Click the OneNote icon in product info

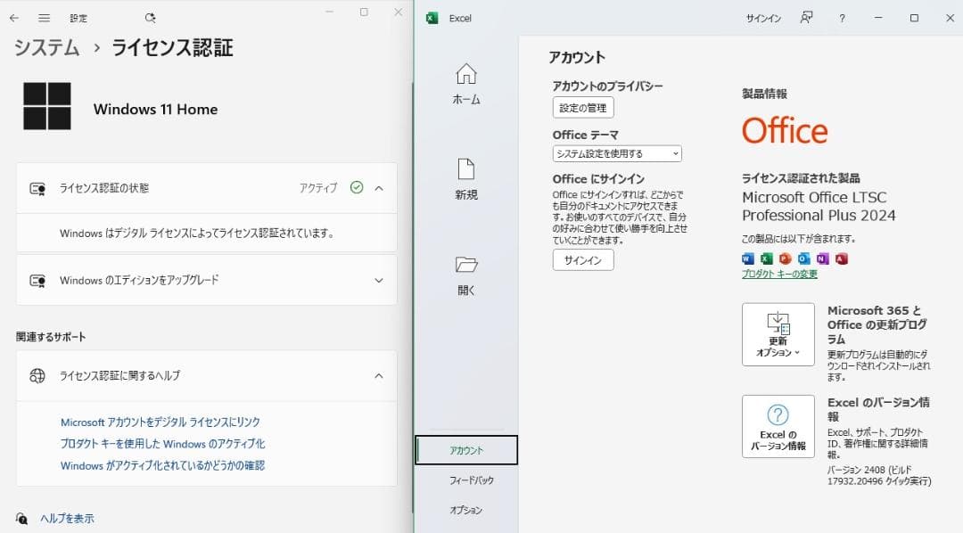point(820,258)
